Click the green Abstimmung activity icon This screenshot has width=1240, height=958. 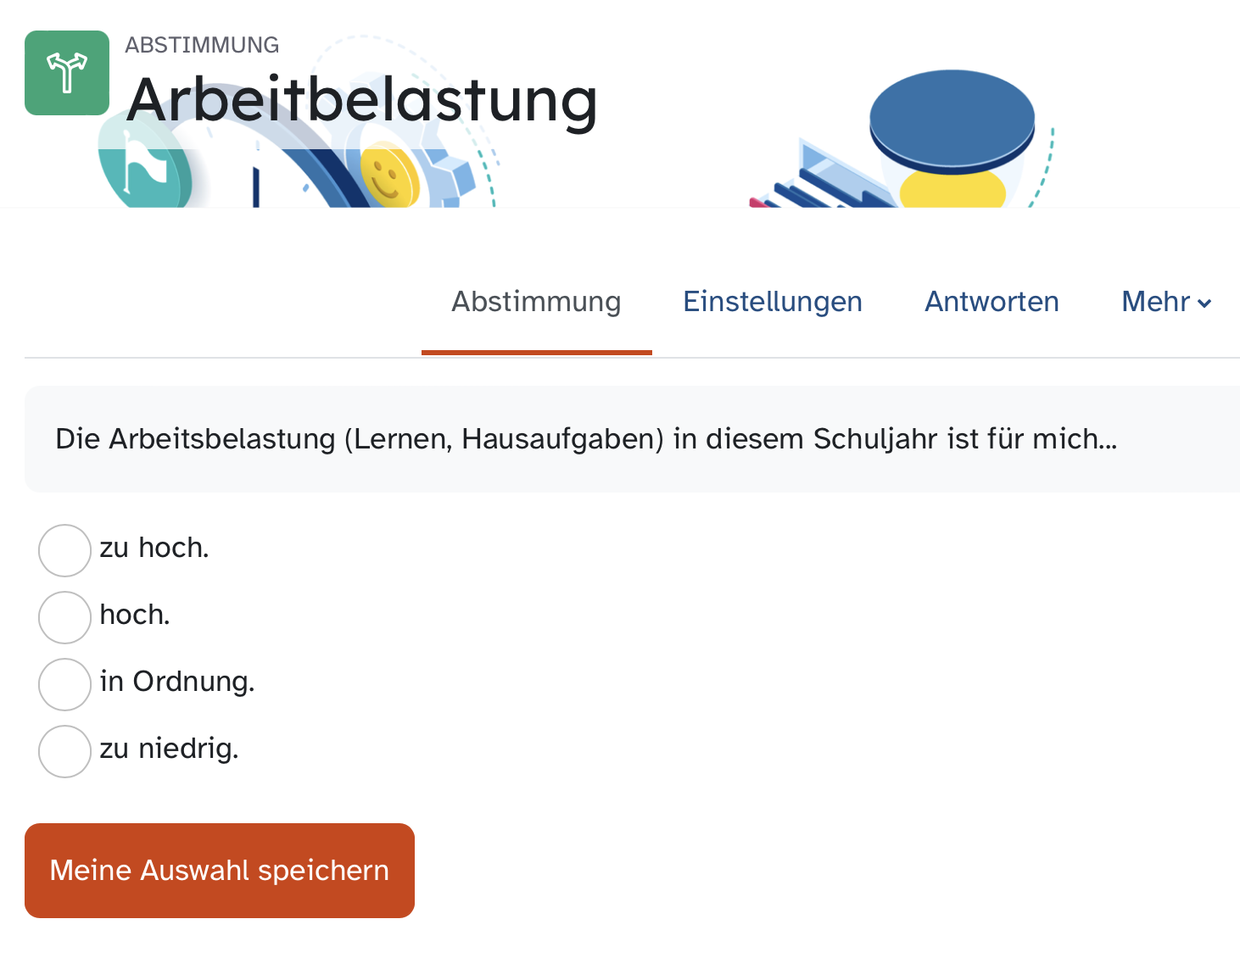(x=67, y=73)
